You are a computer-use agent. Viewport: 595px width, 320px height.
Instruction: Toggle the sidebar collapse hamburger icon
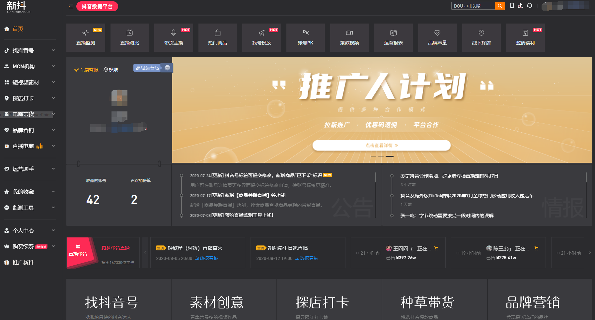click(71, 6)
